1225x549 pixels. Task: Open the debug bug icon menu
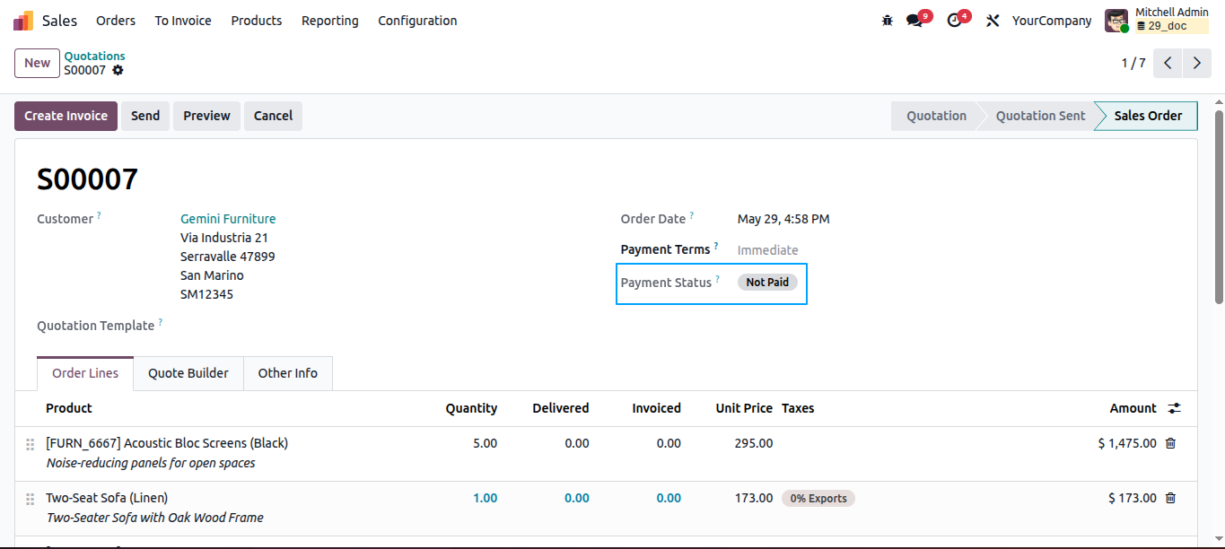click(x=888, y=21)
